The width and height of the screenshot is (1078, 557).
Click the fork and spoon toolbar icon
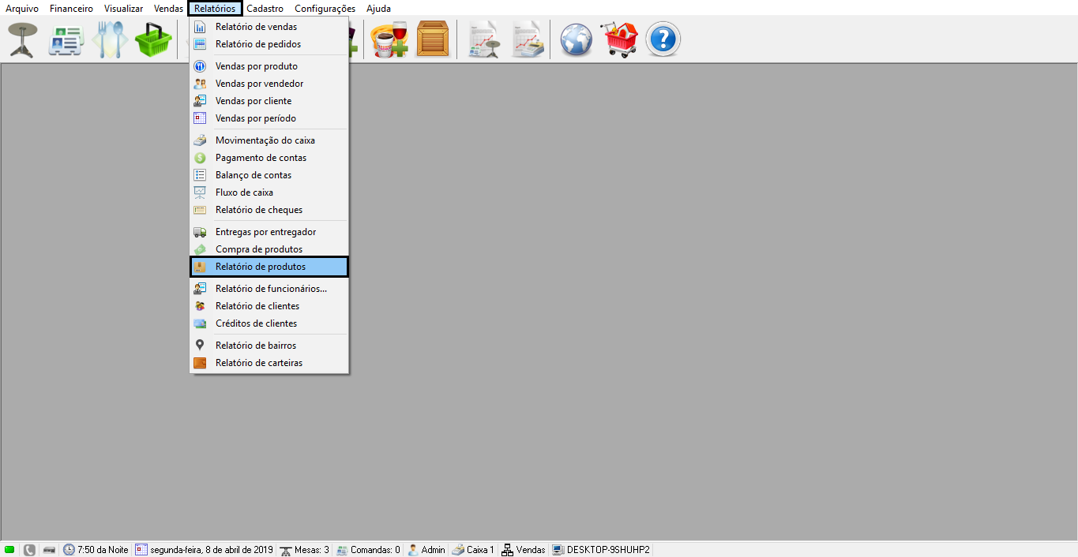pyautogui.click(x=109, y=39)
